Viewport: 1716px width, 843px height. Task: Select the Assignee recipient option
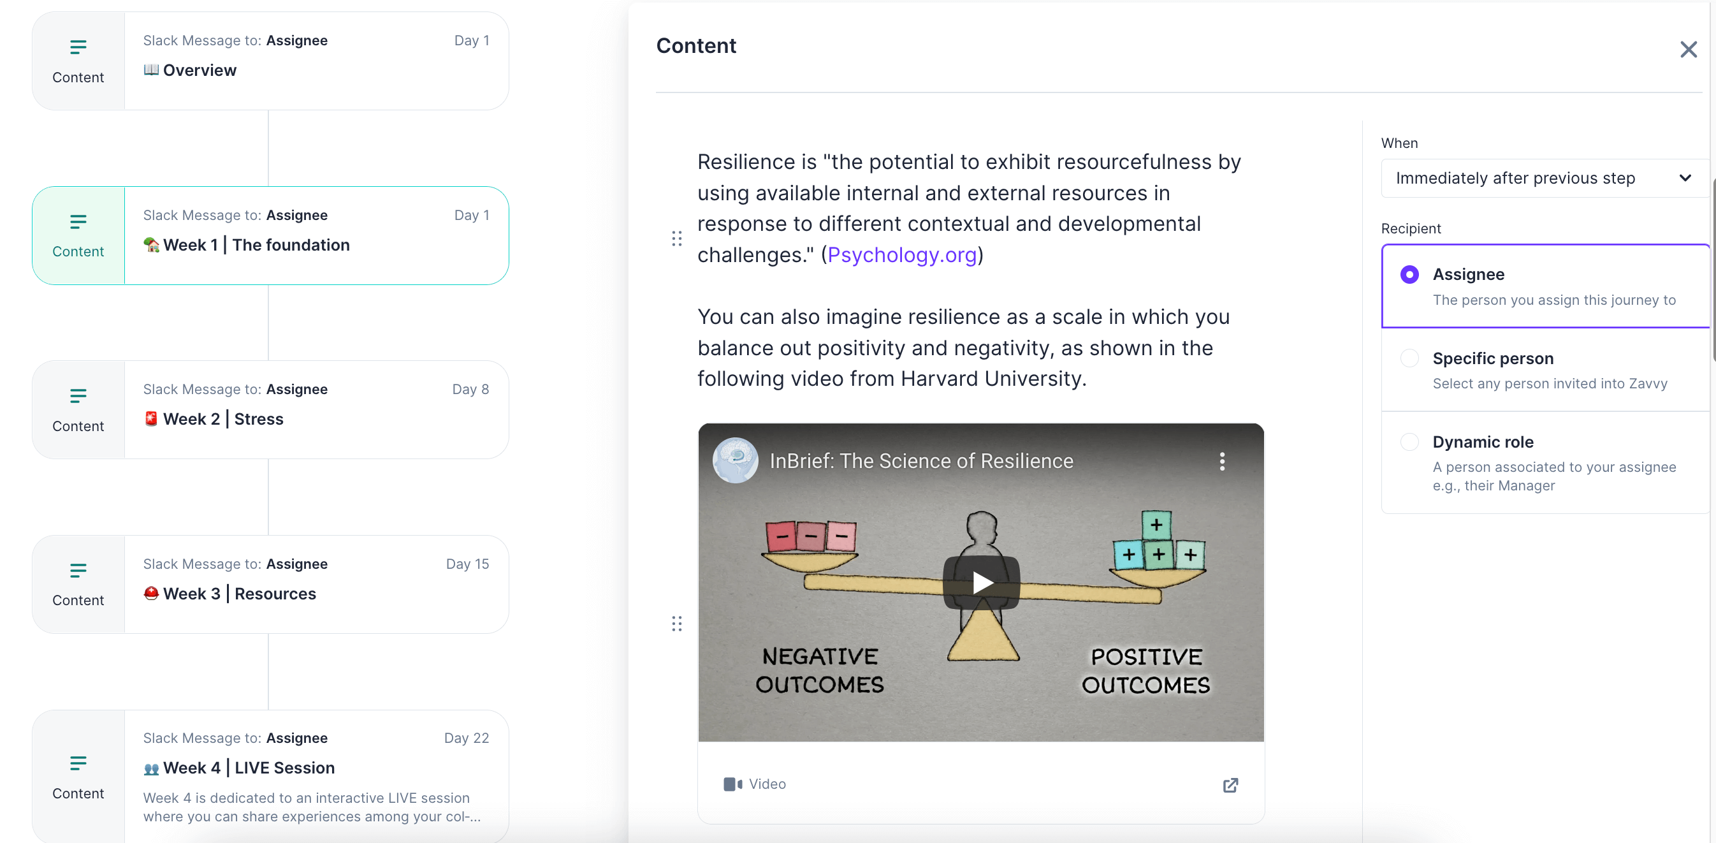coord(1409,275)
